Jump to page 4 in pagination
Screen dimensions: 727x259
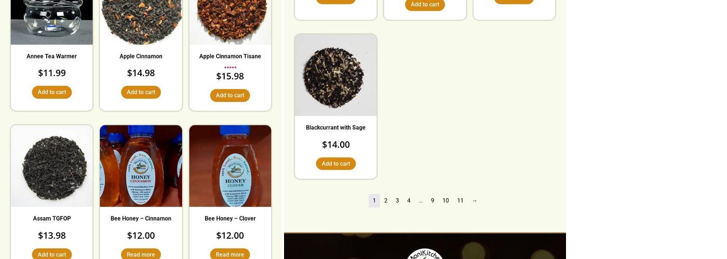point(409,201)
